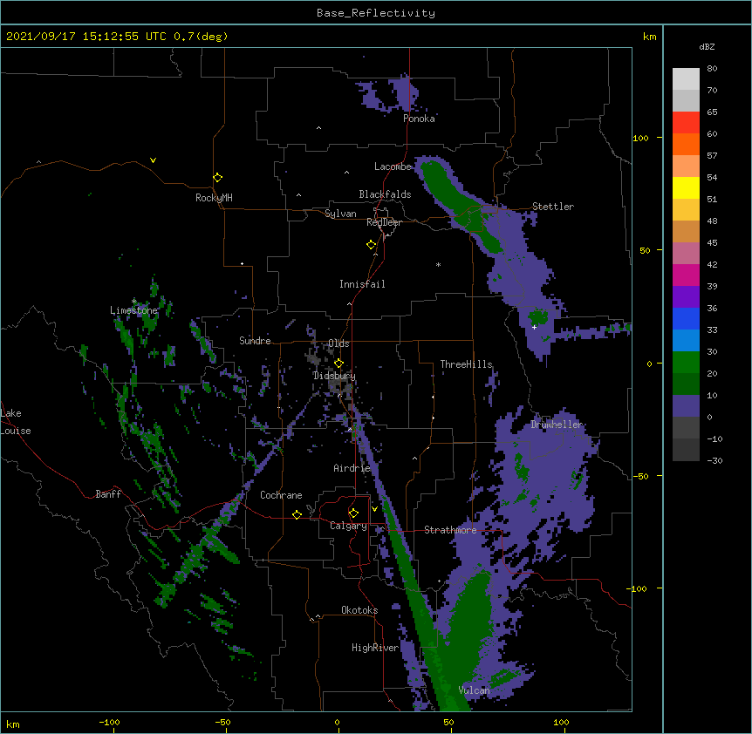Click the purple 39–36 dBZ legend color
Image resolution: width=752 pixels, height=734 pixels.
[x=686, y=297]
